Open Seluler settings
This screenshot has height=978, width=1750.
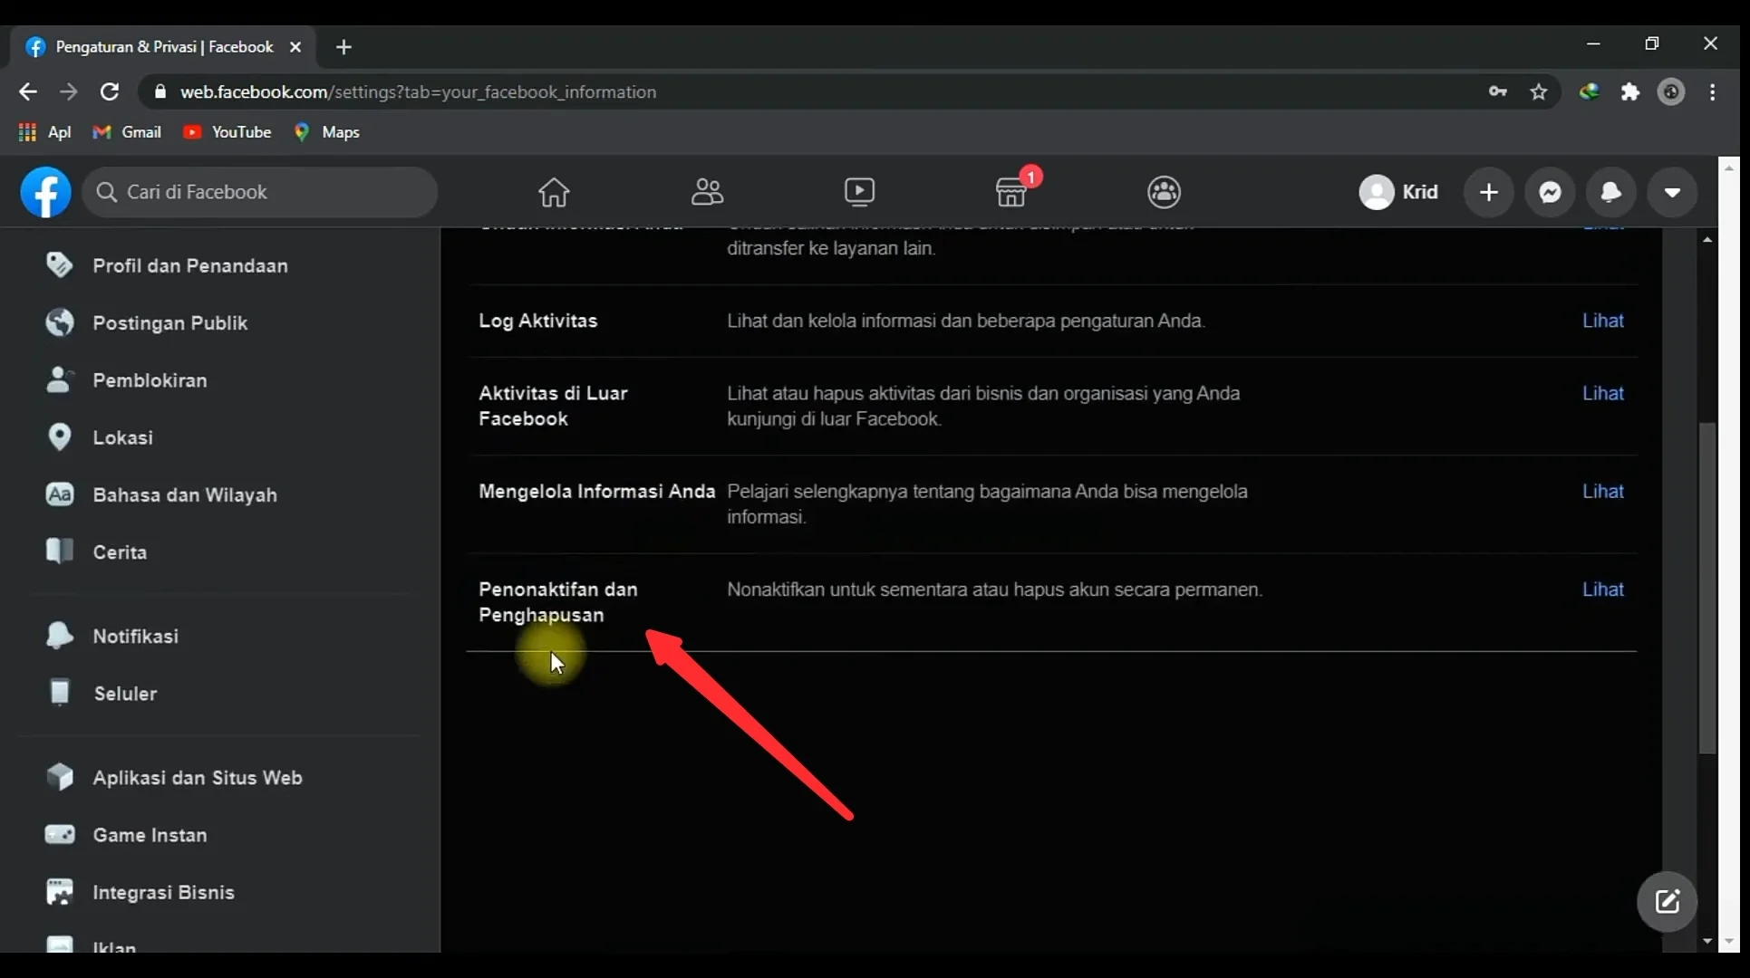click(125, 694)
